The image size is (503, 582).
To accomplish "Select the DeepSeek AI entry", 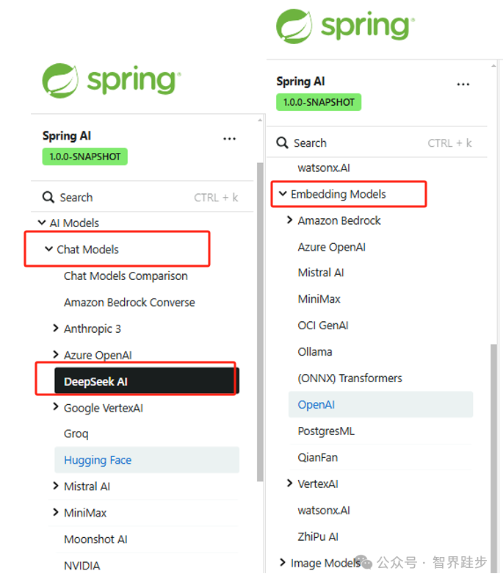I will (x=147, y=381).
